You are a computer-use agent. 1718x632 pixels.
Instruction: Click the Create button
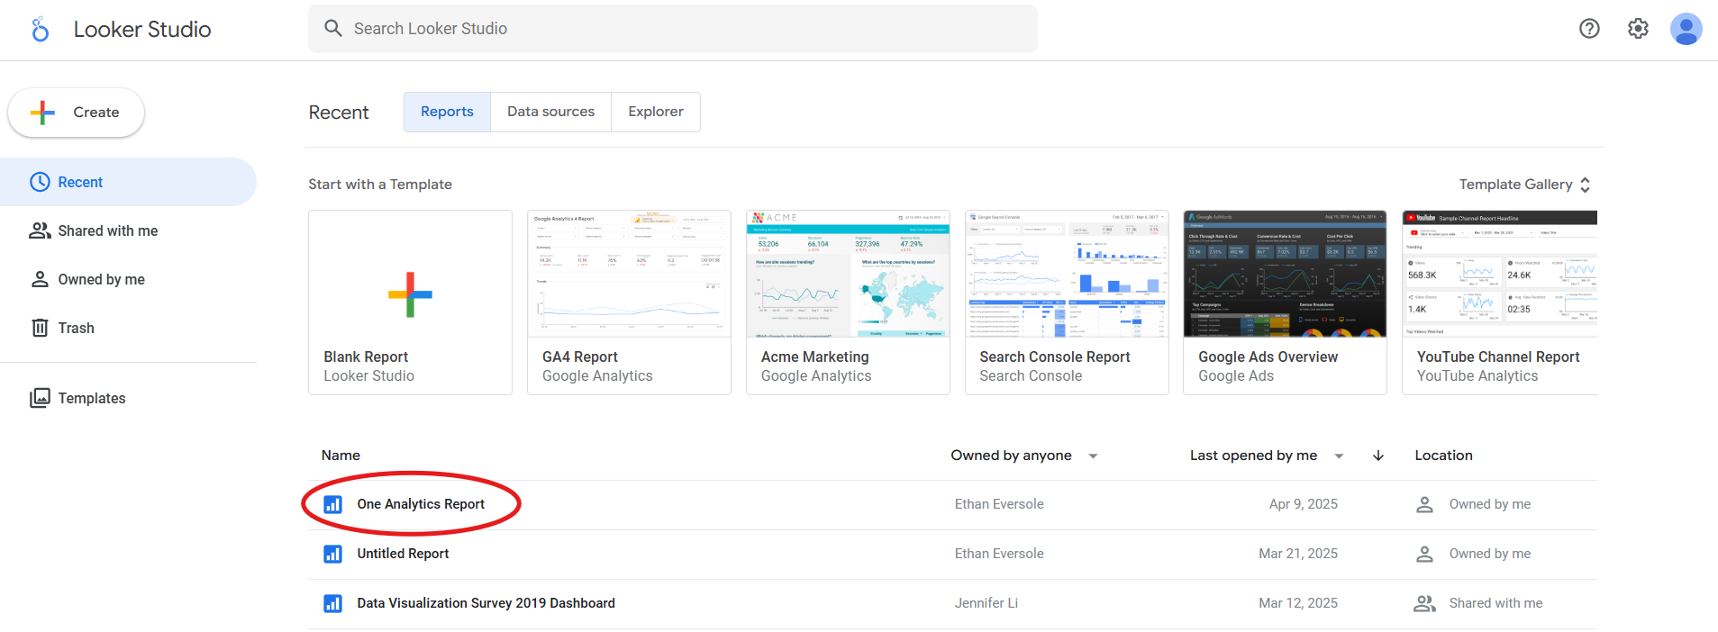(x=77, y=113)
